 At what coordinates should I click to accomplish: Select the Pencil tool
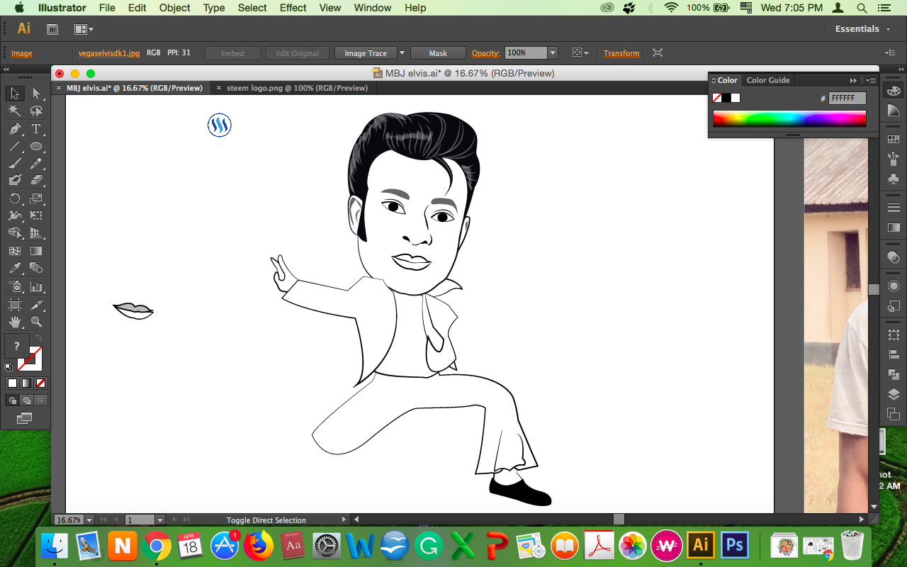pos(36,164)
